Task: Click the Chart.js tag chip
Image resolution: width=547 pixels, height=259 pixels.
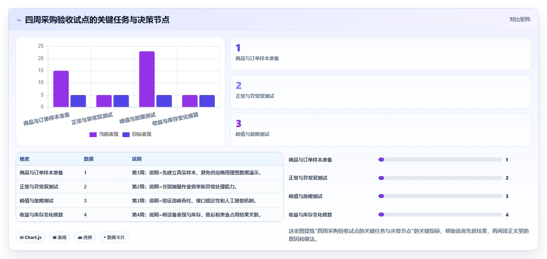Action: point(31,237)
